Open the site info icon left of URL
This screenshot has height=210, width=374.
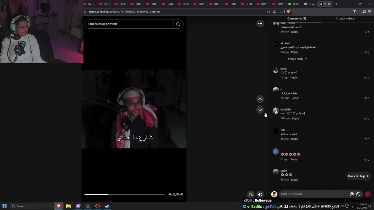coord(85,12)
